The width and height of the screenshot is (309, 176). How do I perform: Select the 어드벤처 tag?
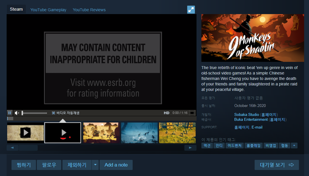234,146
